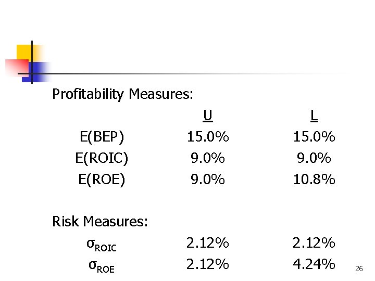The width and height of the screenshot is (375, 281).
Task: Select the E(ROIC) row label
Action: [102, 158]
